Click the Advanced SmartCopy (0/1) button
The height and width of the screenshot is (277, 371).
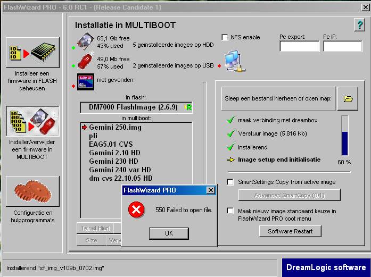click(290, 195)
